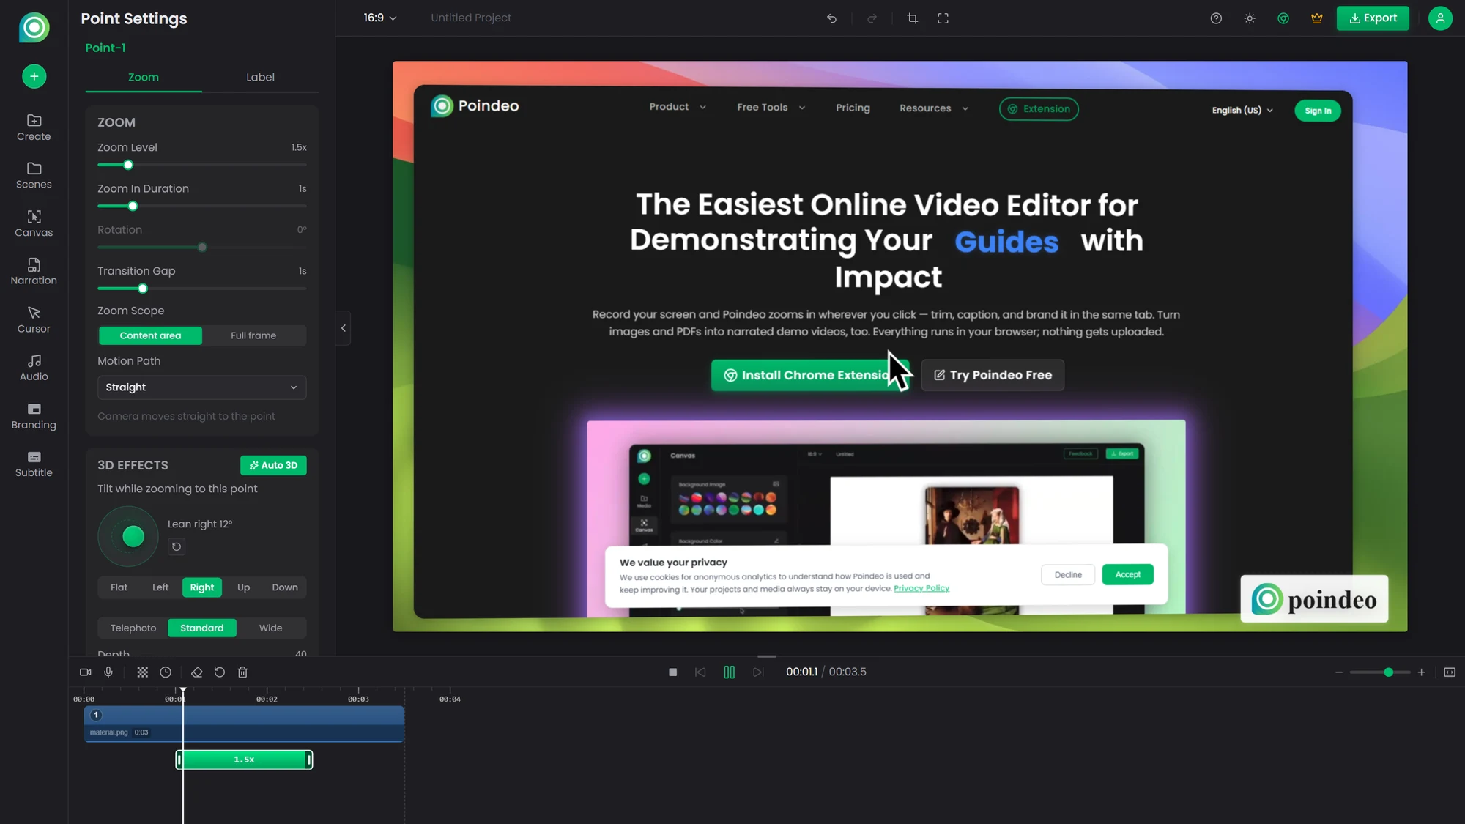Undo the last action
This screenshot has height=824, width=1465.
tap(831, 18)
